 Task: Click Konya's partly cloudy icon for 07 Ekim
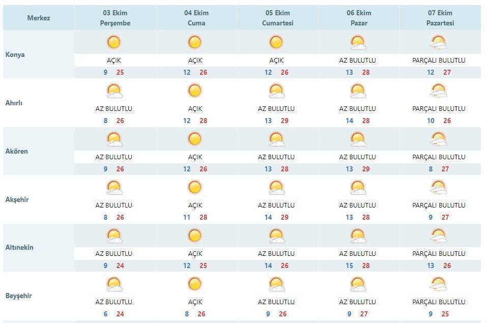(439, 42)
